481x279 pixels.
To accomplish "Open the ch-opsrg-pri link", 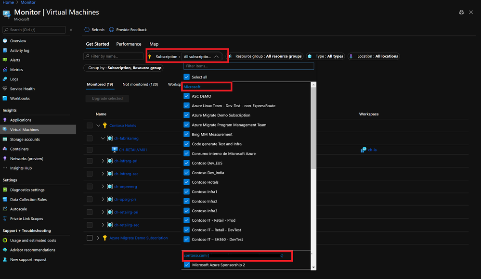I will [x=125, y=199].
